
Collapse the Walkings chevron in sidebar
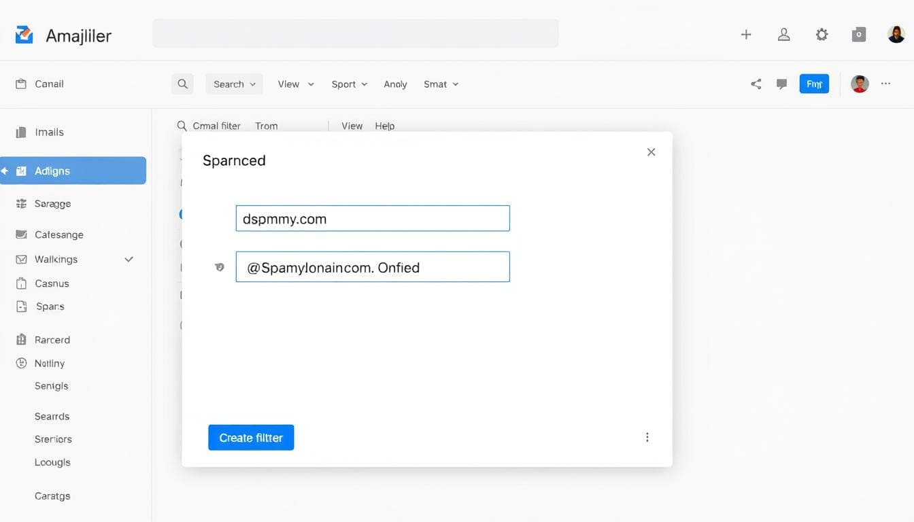129,259
